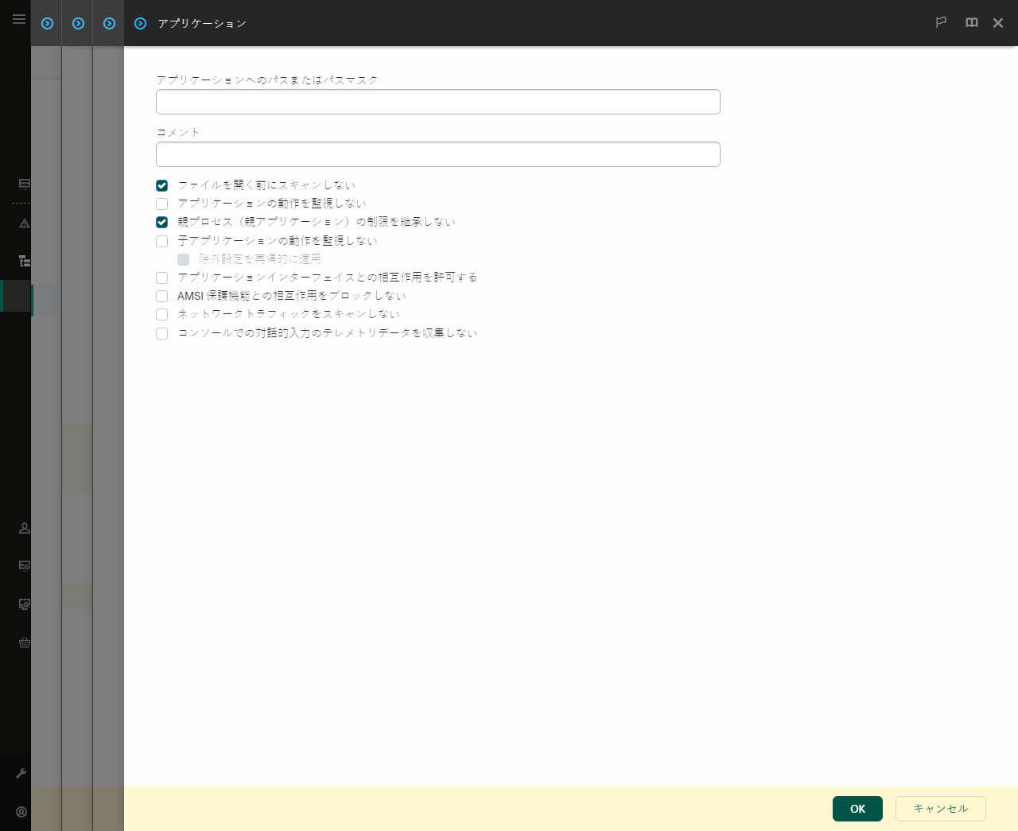1018x831 pixels.
Task: Expand the third collapsed panel chevron
Action: pos(109,23)
